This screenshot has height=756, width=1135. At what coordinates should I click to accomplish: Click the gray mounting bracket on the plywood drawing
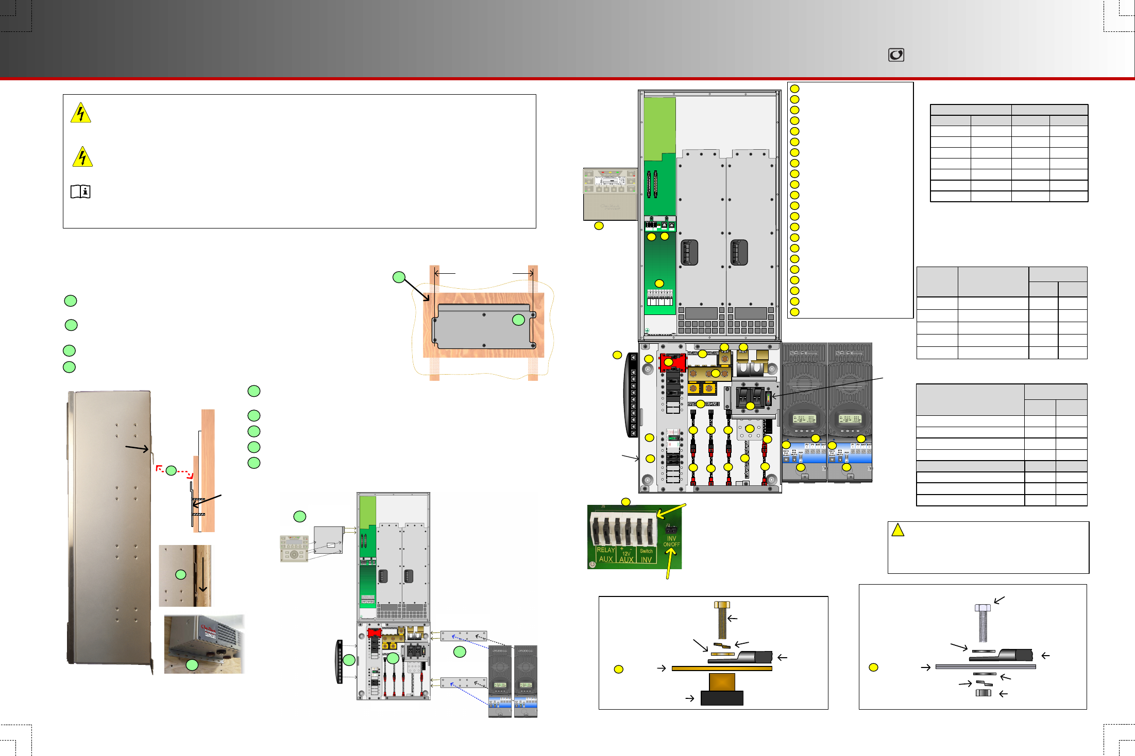coord(484,326)
